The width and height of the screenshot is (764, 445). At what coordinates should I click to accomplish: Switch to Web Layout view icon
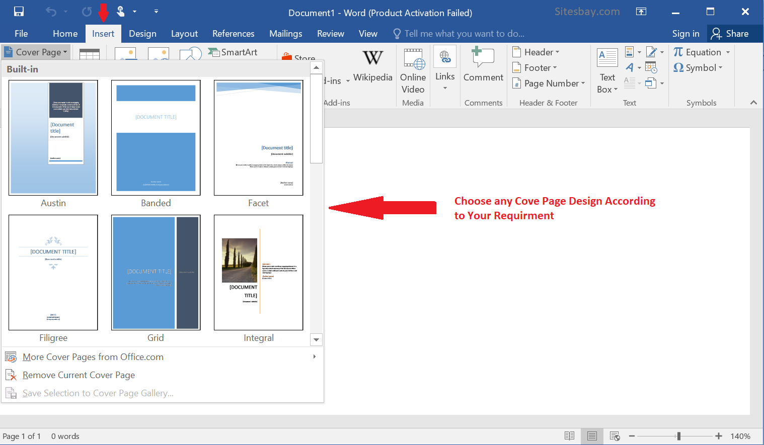[615, 436]
